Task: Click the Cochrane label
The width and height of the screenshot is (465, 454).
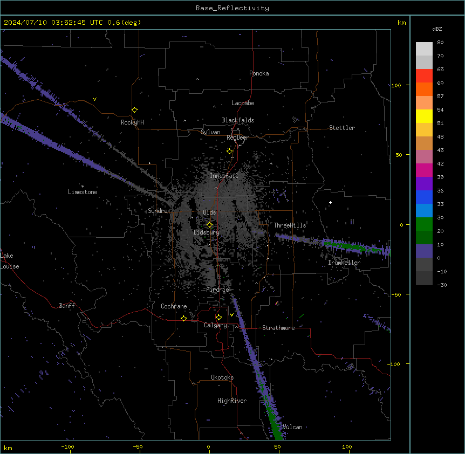Action: click(x=174, y=306)
